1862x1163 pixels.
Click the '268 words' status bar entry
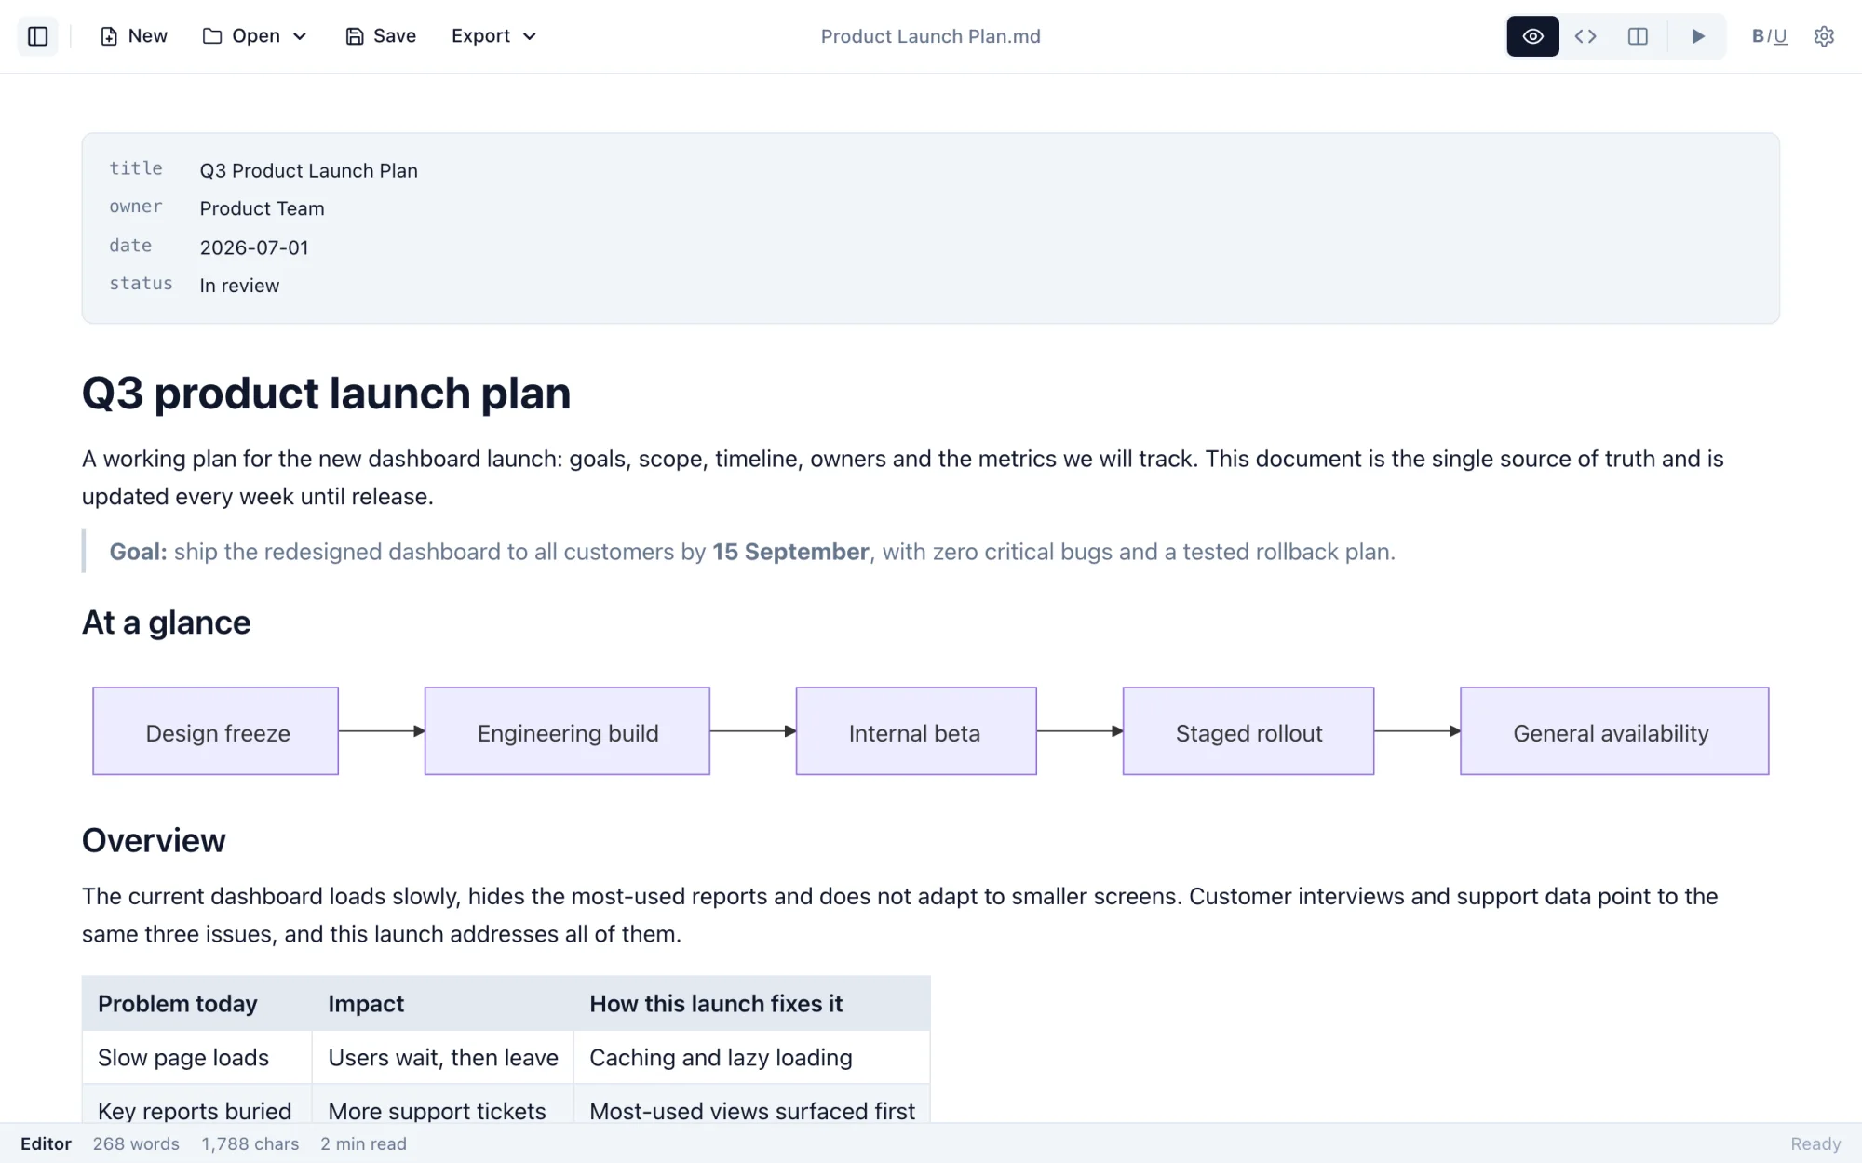click(x=136, y=1143)
